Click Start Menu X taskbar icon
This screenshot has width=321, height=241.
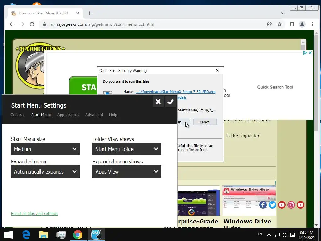pos(96,235)
